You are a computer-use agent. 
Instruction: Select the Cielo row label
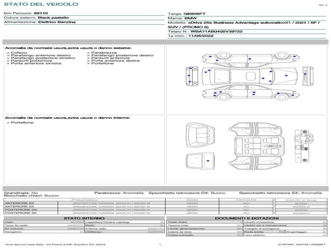[x=9, y=222]
